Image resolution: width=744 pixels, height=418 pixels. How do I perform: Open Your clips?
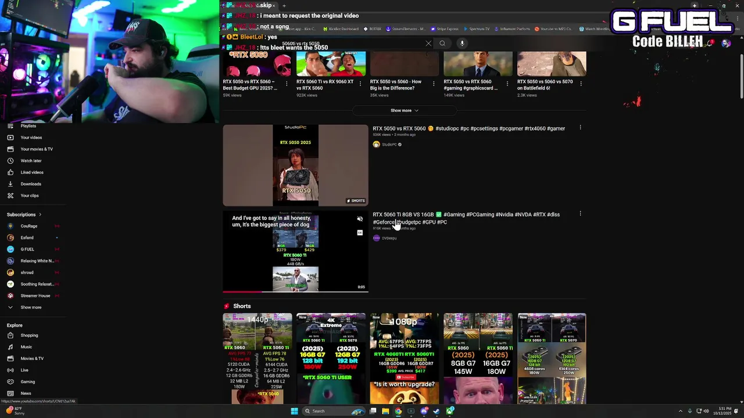pyautogui.click(x=30, y=196)
